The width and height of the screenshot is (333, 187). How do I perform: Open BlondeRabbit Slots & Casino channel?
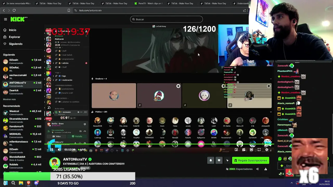tap(22, 158)
